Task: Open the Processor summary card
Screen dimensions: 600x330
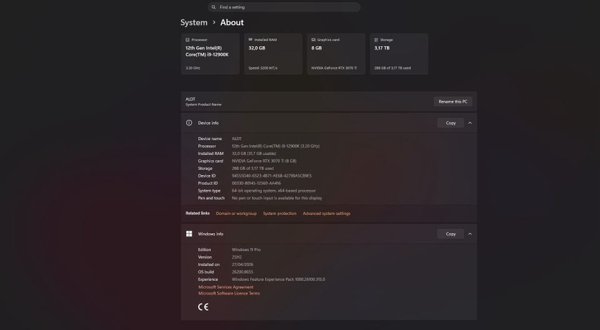Action: click(210, 54)
